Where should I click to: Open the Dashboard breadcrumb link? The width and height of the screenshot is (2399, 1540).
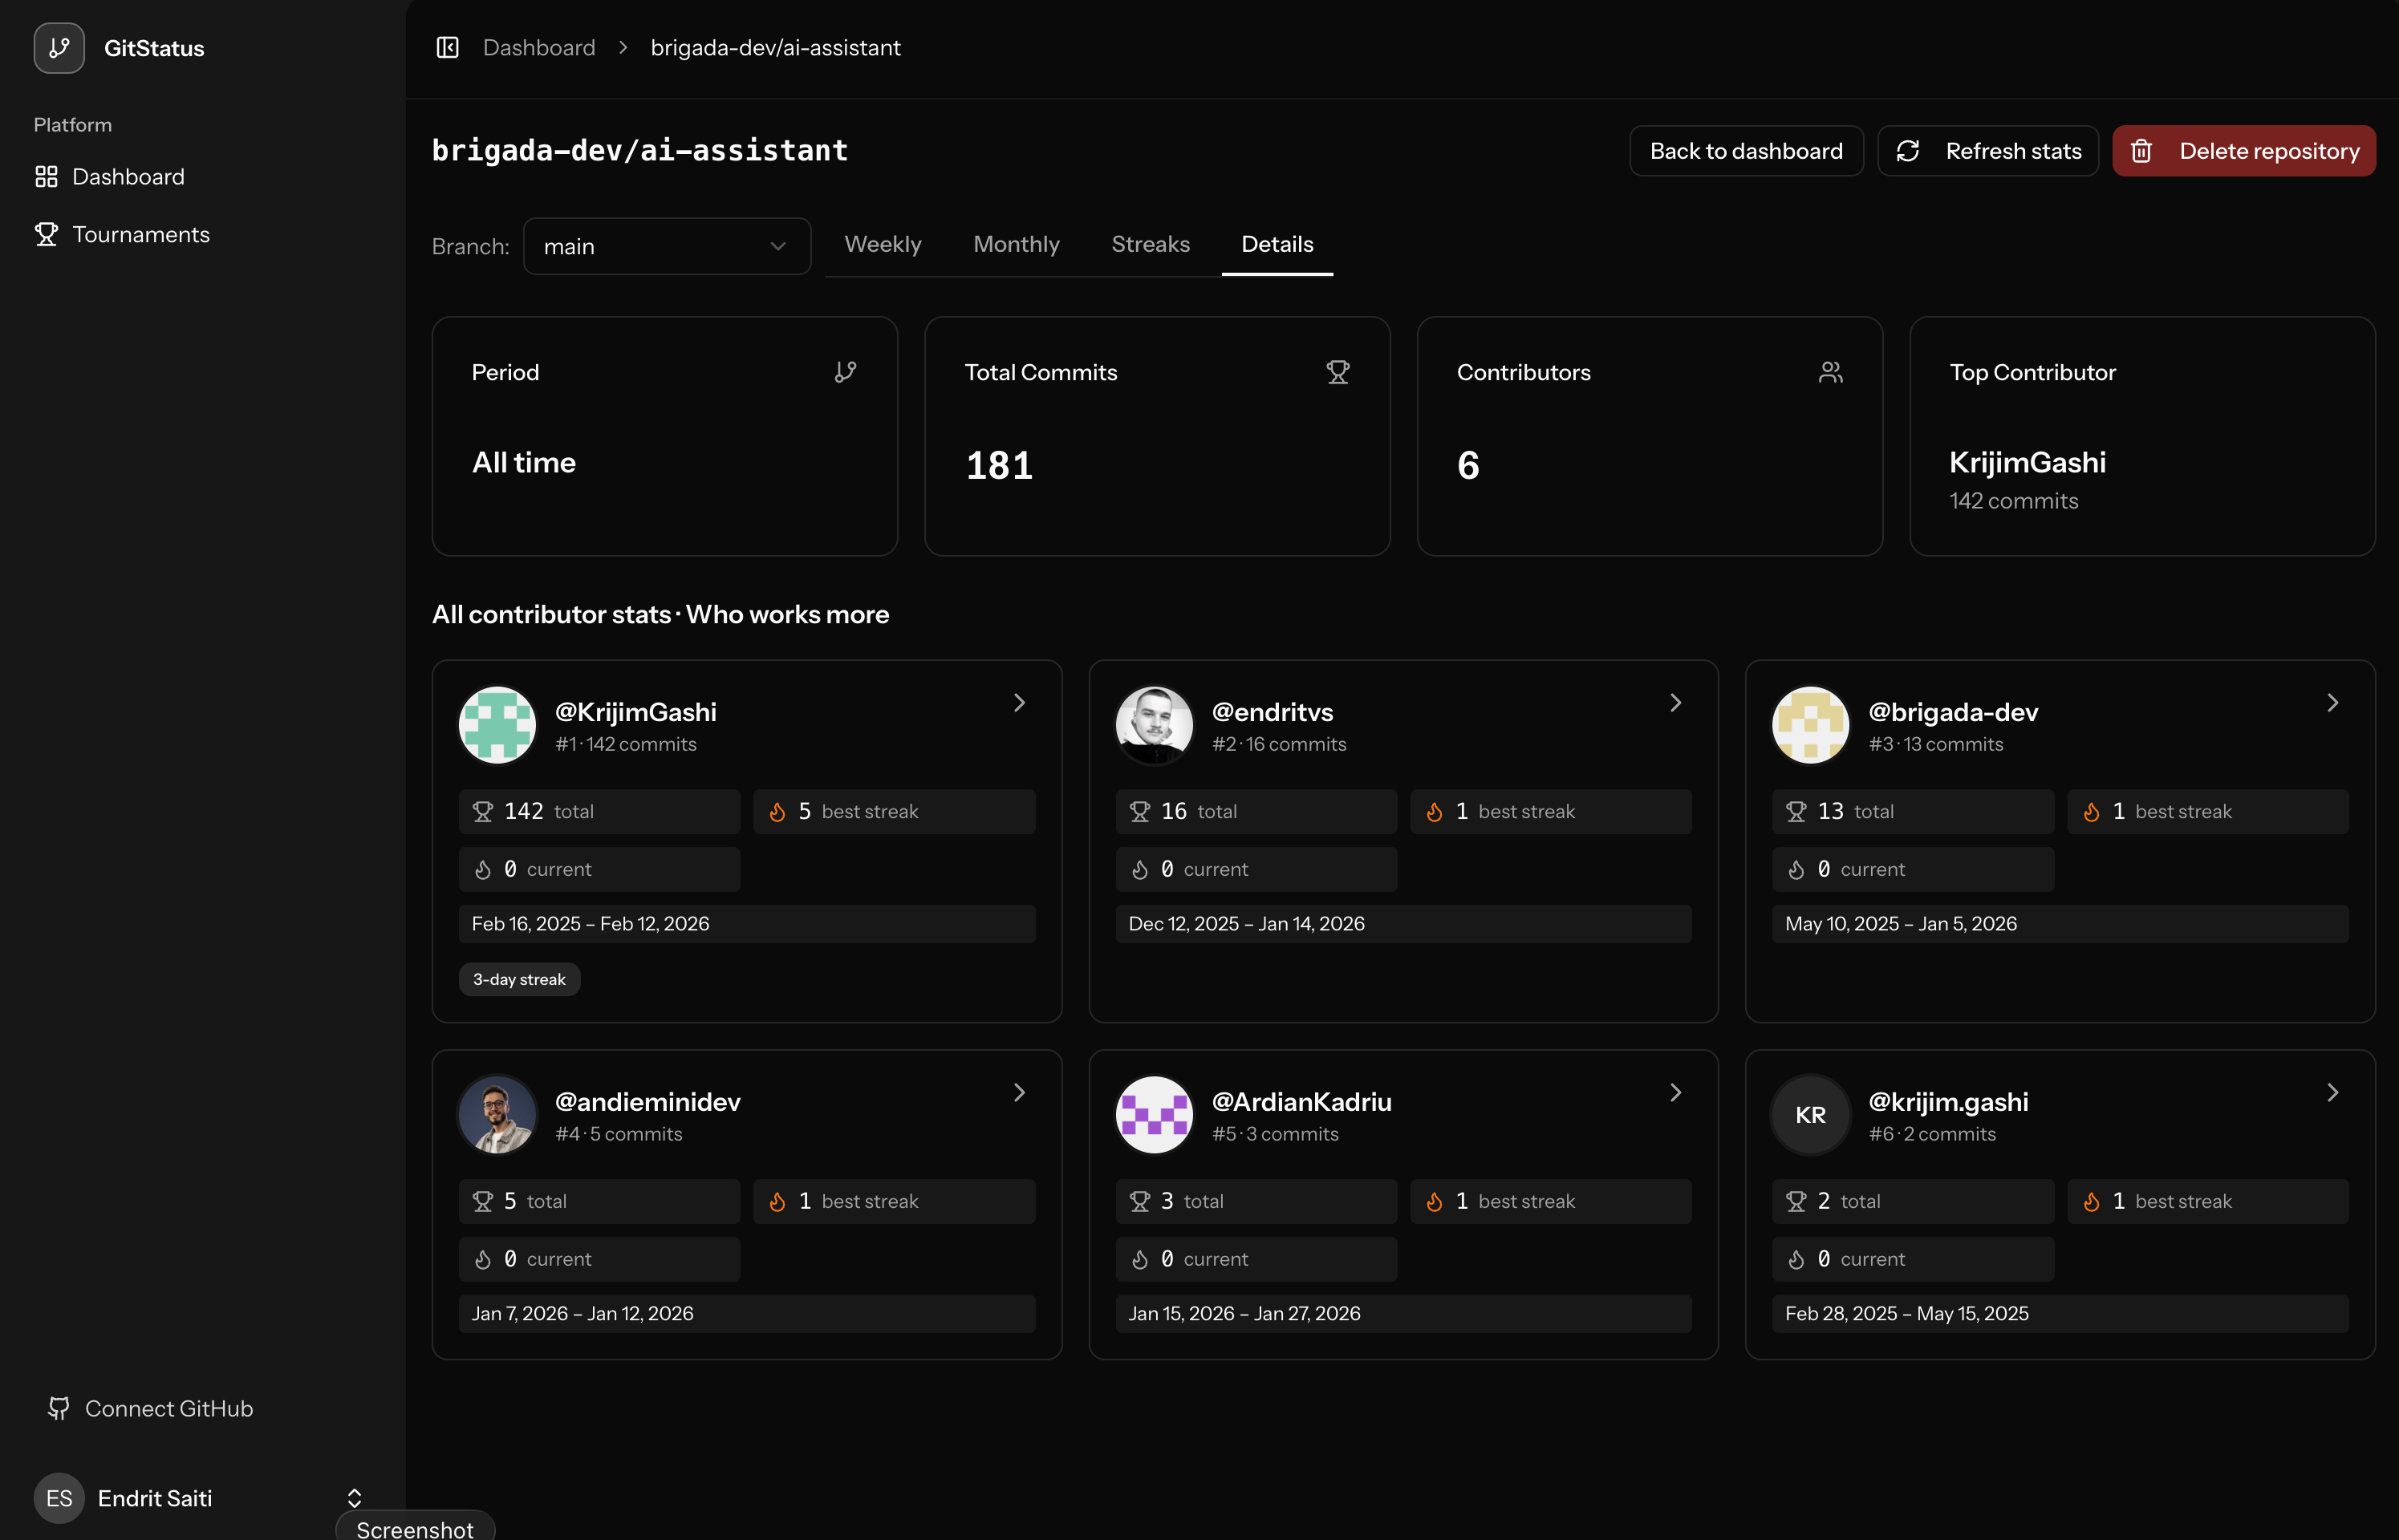(x=538, y=47)
